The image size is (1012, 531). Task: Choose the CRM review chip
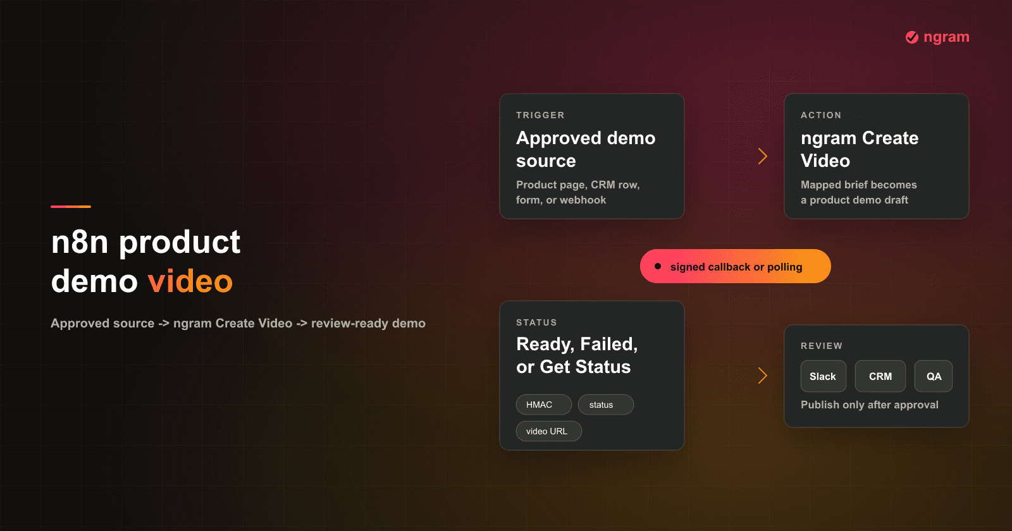click(880, 376)
